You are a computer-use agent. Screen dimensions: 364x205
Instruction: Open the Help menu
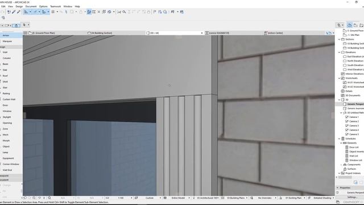pos(77,6)
